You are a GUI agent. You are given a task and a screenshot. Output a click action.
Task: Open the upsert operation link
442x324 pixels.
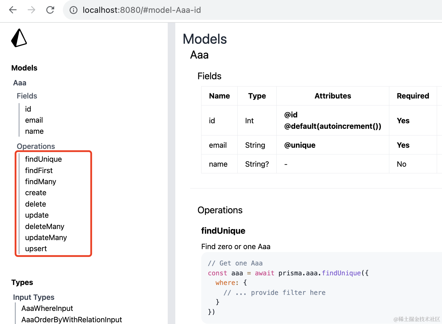(36, 249)
